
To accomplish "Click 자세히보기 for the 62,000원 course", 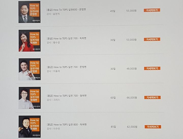I will (153, 127).
